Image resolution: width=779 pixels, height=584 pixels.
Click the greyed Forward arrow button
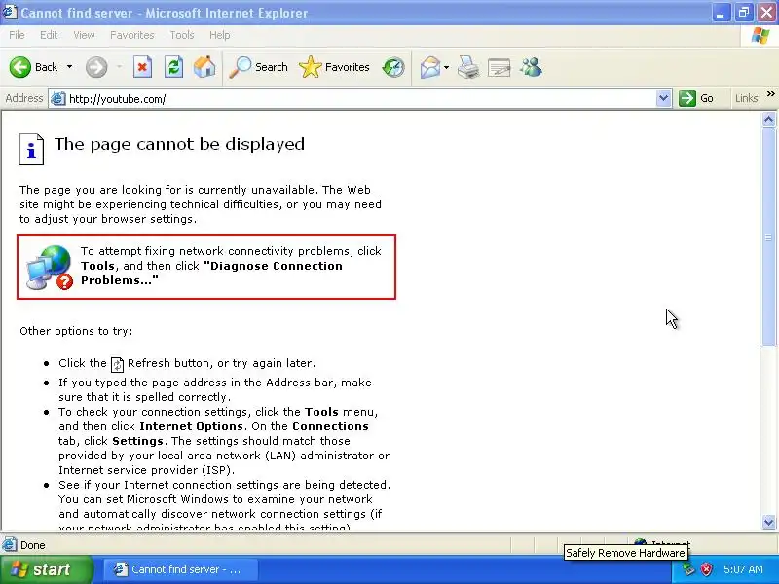tap(96, 67)
